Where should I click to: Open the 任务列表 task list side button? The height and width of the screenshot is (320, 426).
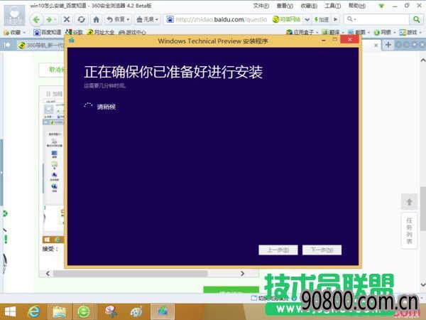tap(409, 230)
